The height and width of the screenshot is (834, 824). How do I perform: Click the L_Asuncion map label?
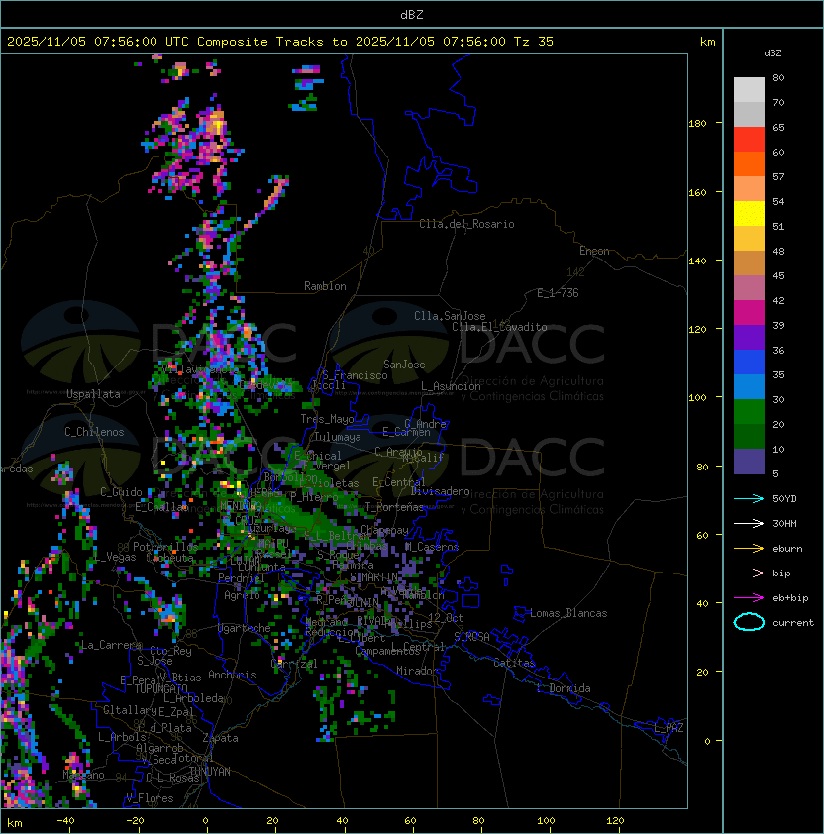(x=451, y=386)
